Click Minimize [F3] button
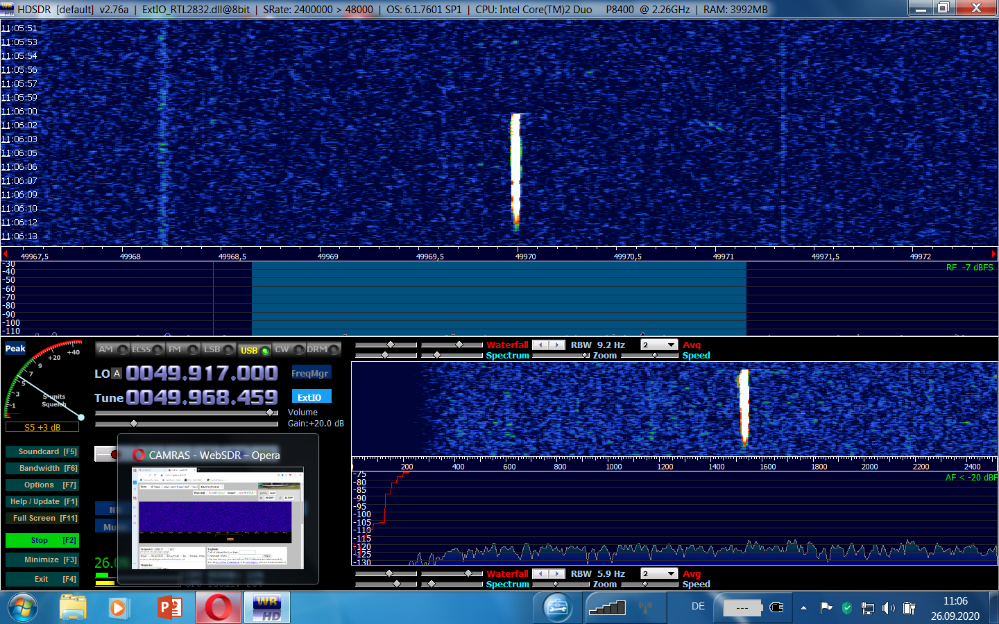The image size is (999, 624). tap(42, 560)
